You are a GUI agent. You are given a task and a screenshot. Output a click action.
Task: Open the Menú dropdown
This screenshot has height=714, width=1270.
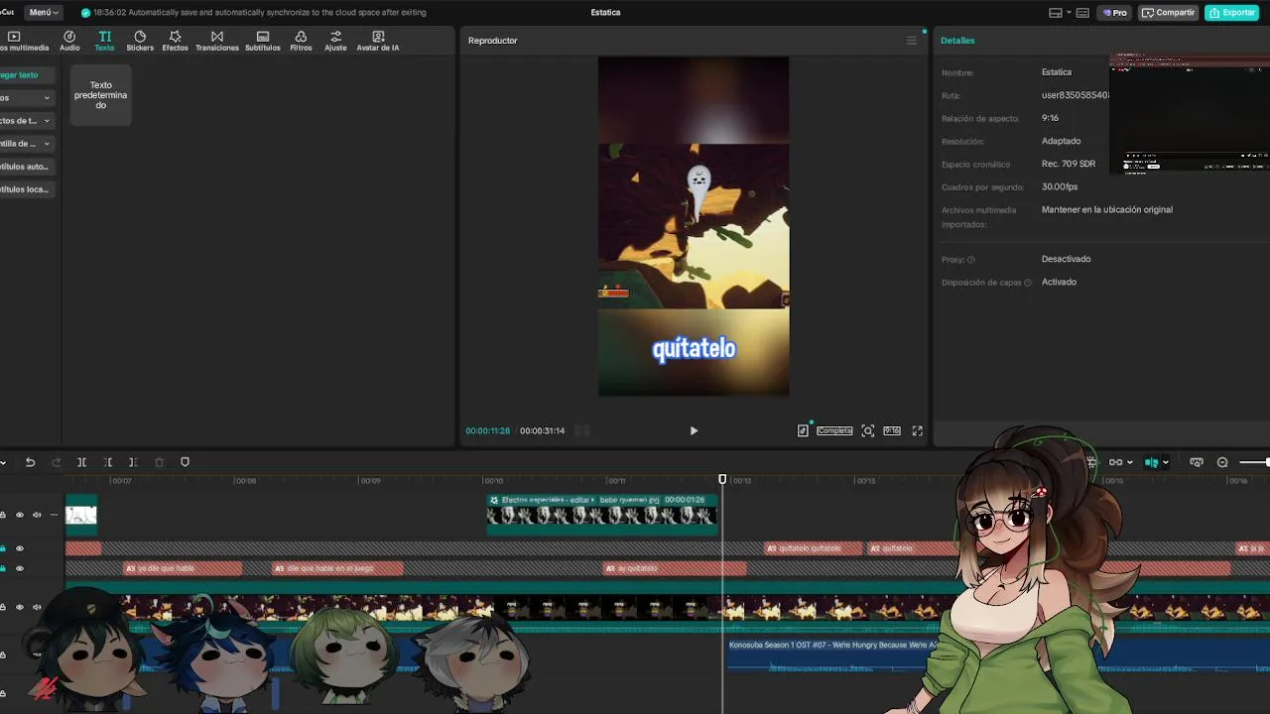[x=44, y=12]
